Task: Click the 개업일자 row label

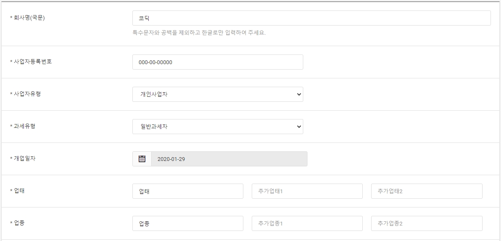Action: pos(23,158)
